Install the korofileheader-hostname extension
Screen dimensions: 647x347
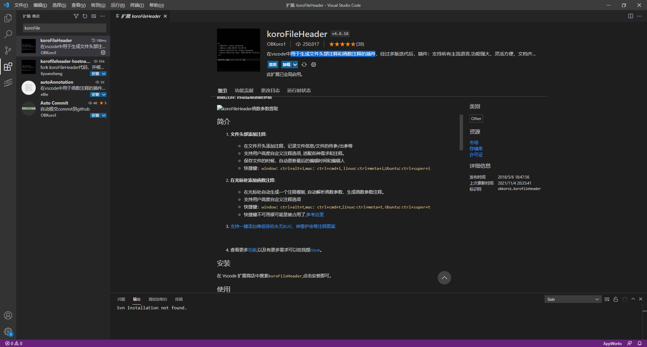coord(95,74)
